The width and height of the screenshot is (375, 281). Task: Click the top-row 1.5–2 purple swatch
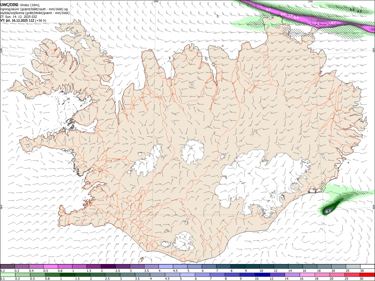94,267
